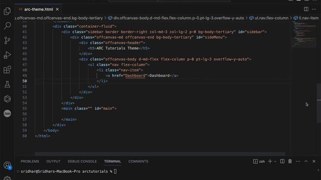Image resolution: width=321 pixels, height=180 pixels.
Task: Click the hexagon play extension icon
Action: pyautogui.click(x=7, y=99)
